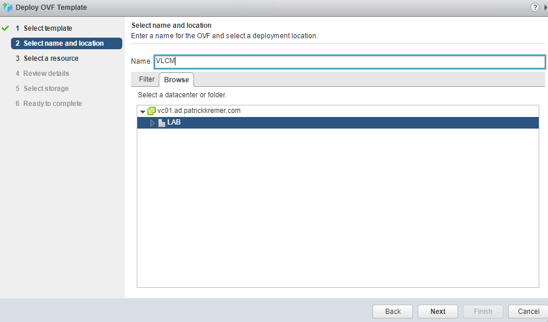
Task: Collapse the vc01.ad.patrickkremer.com tree node
Action: [x=143, y=111]
